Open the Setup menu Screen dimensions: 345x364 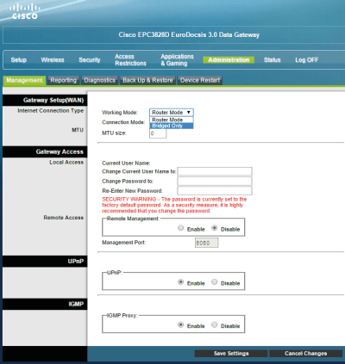point(19,60)
